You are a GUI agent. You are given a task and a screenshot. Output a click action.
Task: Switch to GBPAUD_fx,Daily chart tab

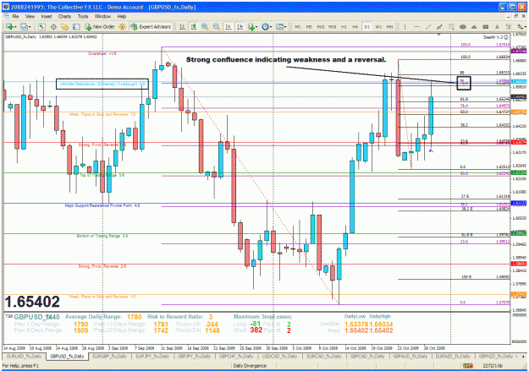click(411, 356)
